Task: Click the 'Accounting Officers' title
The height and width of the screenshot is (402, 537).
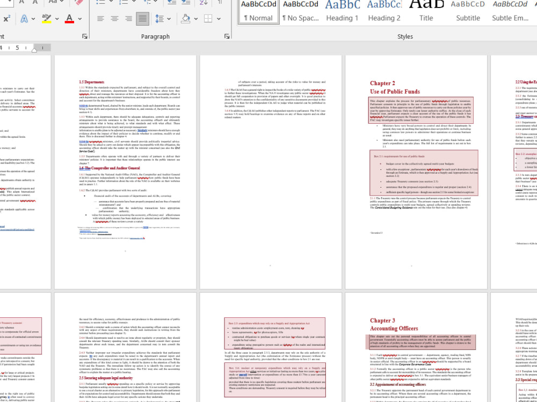Action: [x=394, y=328]
